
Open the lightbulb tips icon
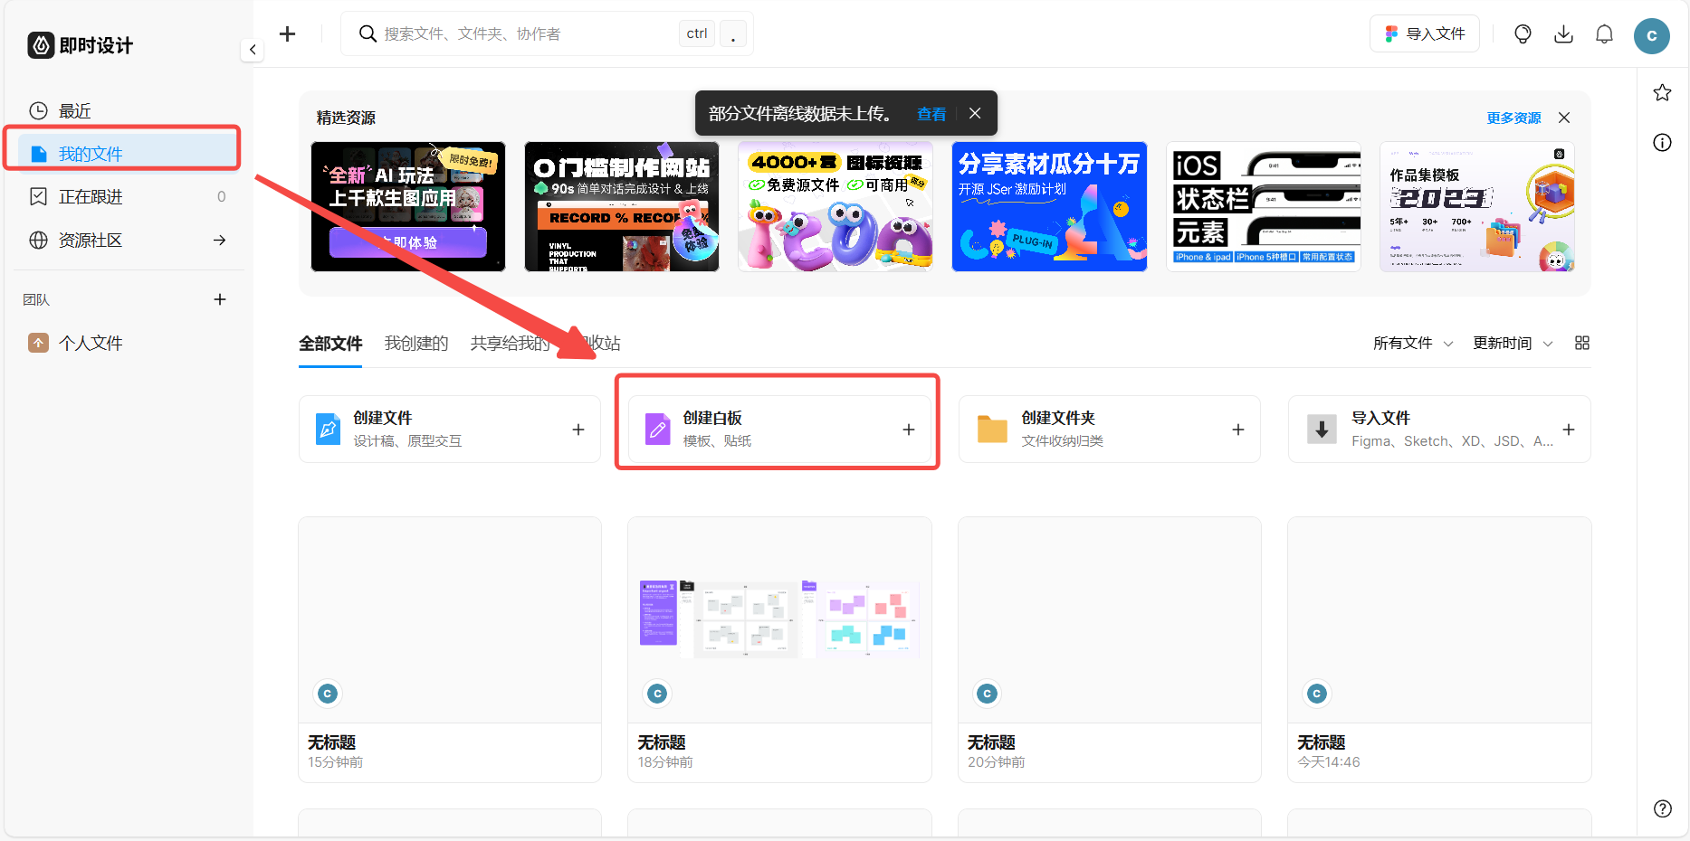1523,33
